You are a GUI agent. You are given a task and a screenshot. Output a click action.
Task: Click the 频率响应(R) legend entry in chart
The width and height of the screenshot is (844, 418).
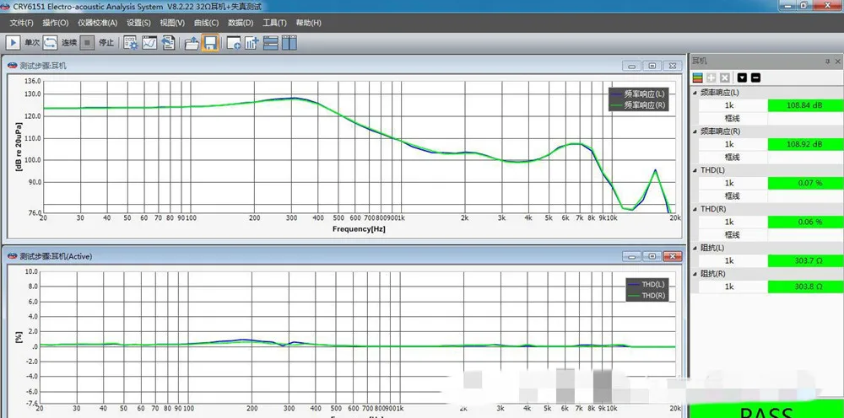tap(638, 104)
